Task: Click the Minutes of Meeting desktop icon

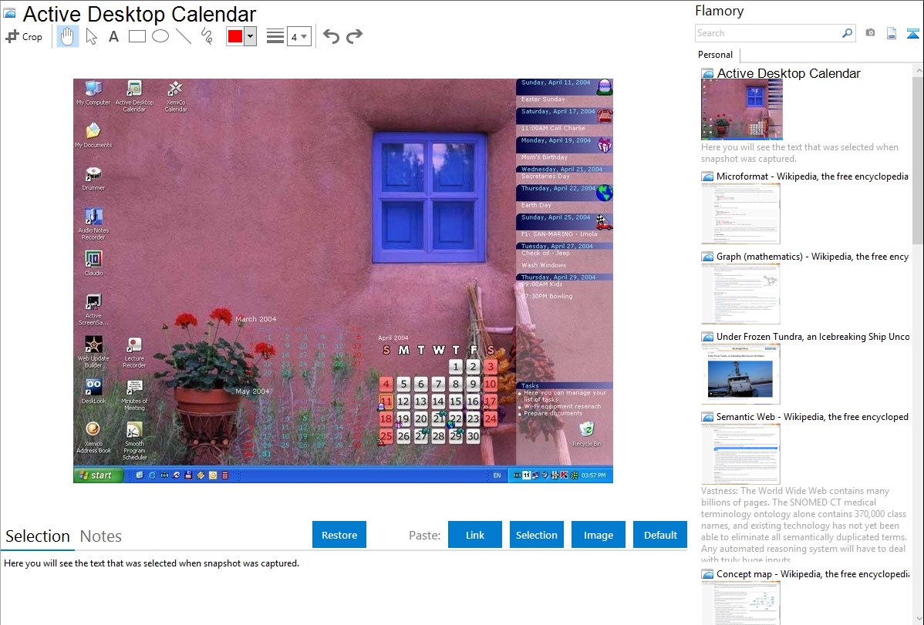Action: click(134, 395)
